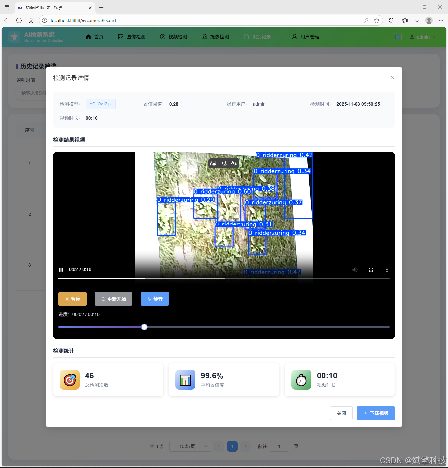
Task: Refresh the browser page
Action: point(19,20)
